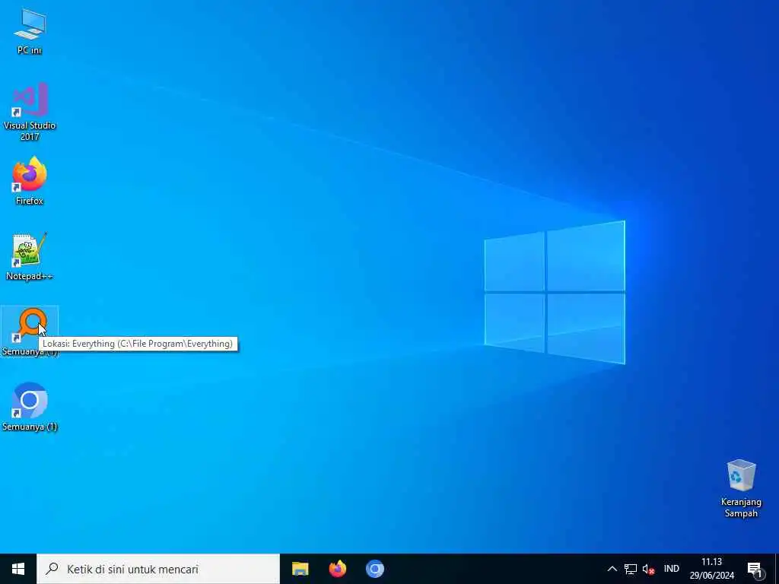Open the muted volume tray icon
Viewport: 779px width, 584px height.
648,569
